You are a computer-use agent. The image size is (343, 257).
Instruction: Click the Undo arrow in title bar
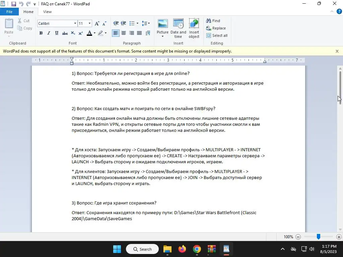coord(21,4)
